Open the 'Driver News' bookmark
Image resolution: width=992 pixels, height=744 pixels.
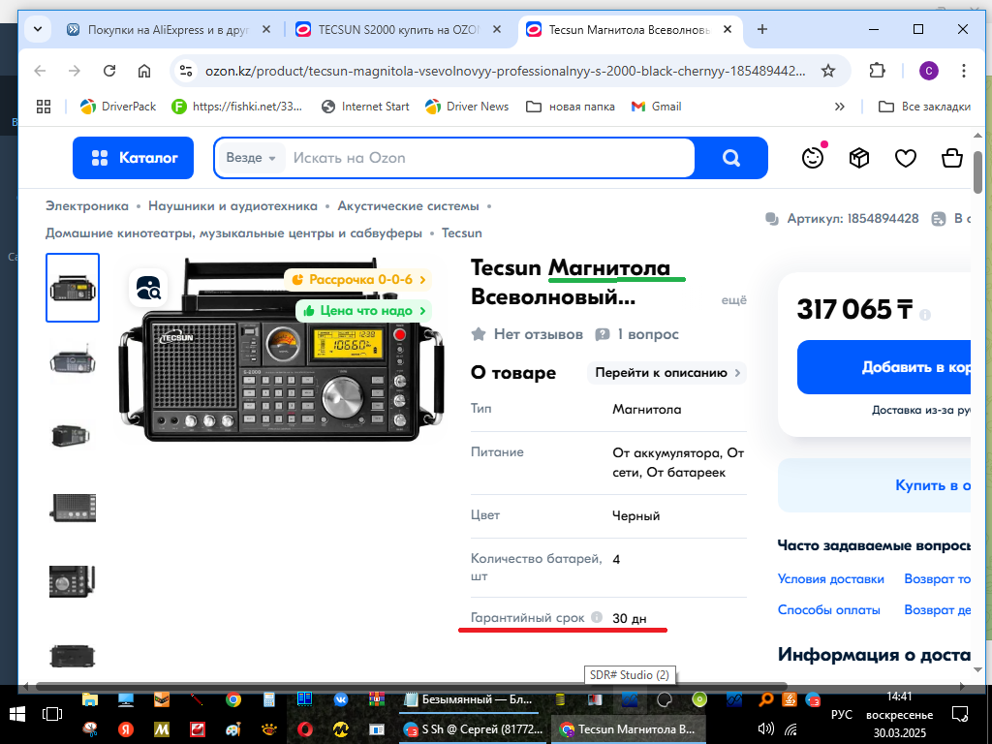coord(467,107)
